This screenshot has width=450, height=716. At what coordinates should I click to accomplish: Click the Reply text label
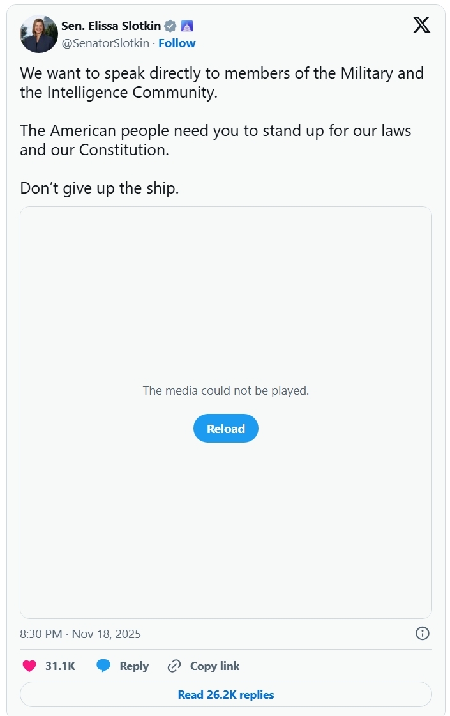coord(134,666)
